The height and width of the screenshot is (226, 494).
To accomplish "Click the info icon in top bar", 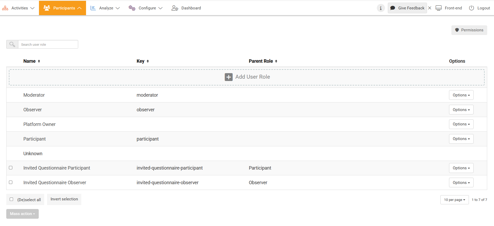I will [381, 8].
